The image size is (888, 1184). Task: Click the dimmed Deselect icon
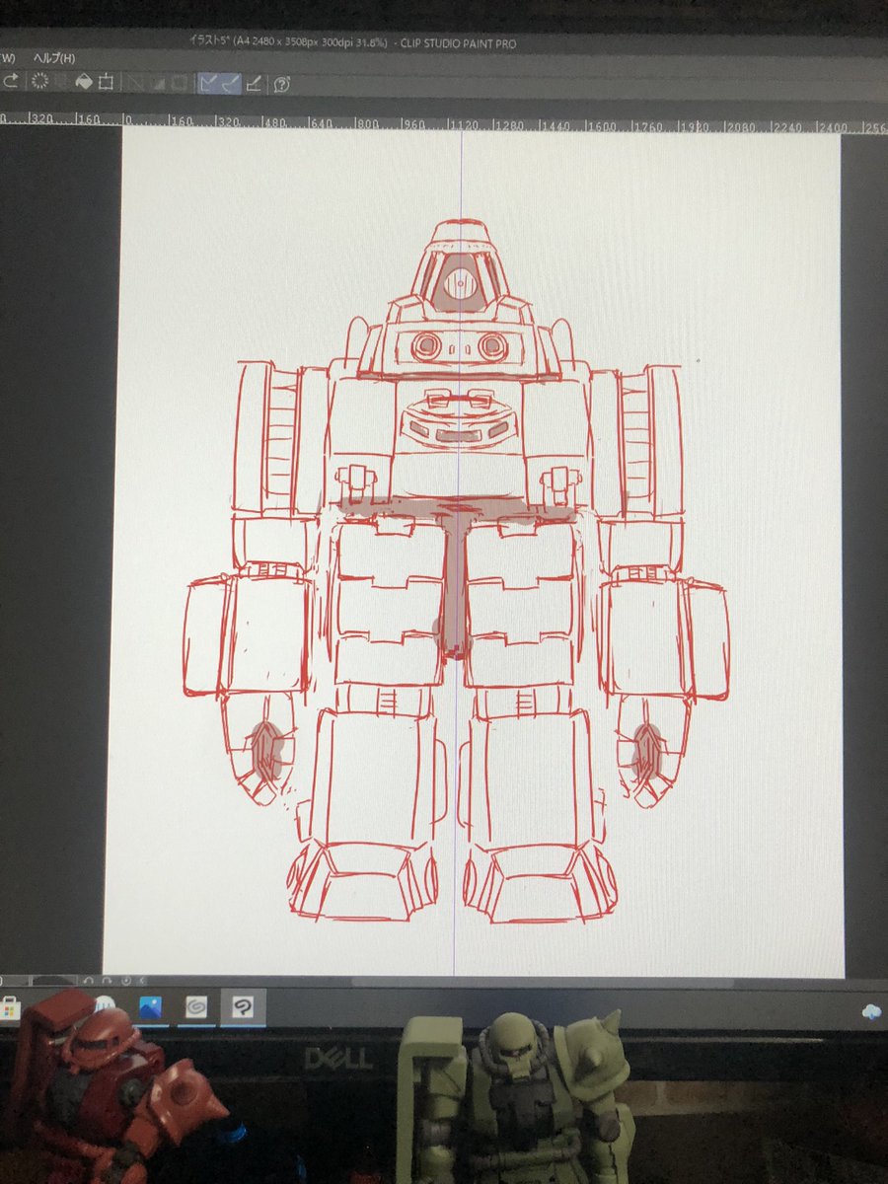[134, 83]
